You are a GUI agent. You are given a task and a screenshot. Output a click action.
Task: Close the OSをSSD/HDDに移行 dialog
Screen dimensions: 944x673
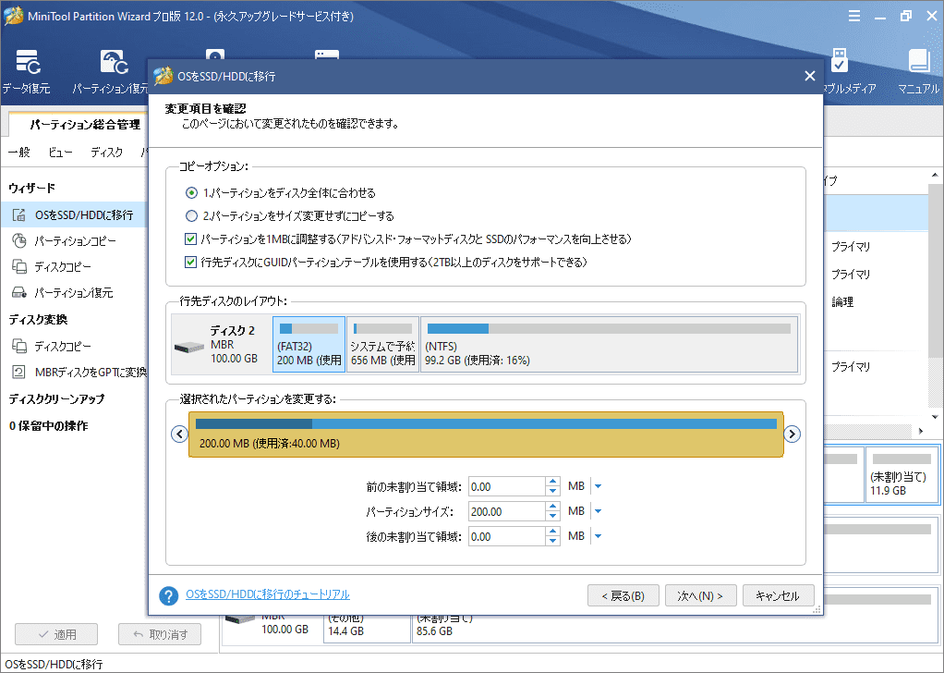[810, 76]
